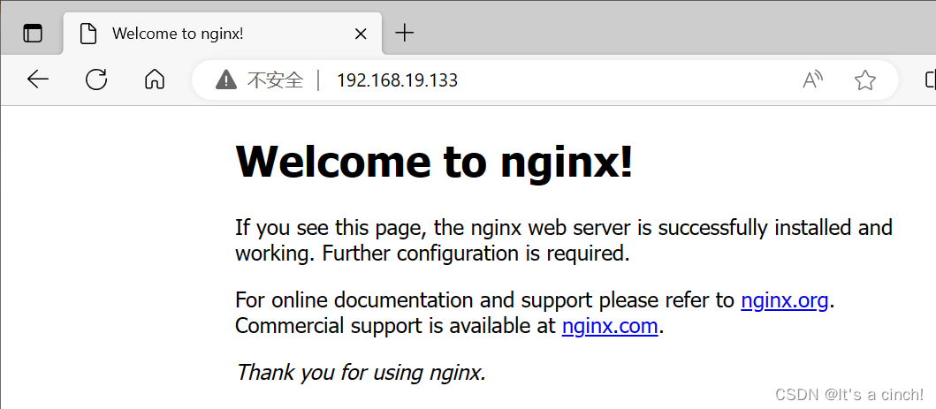Screen dimensions: 936x409
Task: Click the Welcome to nginx! heading
Action: [x=434, y=161]
